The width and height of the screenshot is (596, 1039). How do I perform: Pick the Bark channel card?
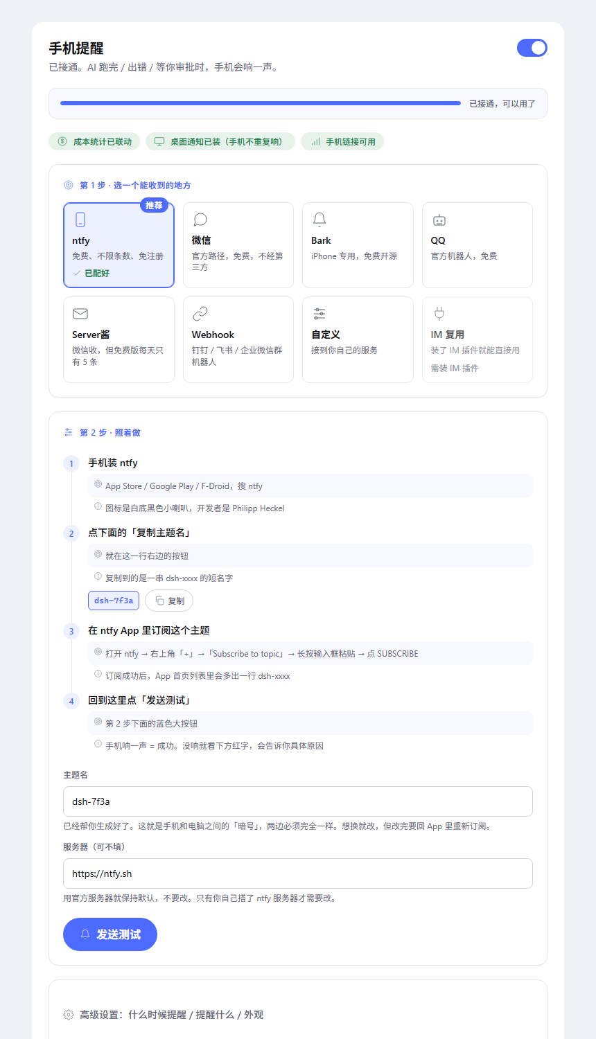pos(358,245)
